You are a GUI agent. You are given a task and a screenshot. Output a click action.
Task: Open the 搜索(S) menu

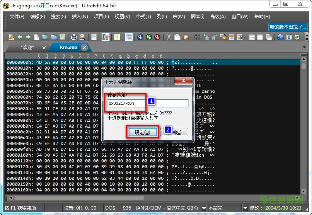click(x=58, y=17)
